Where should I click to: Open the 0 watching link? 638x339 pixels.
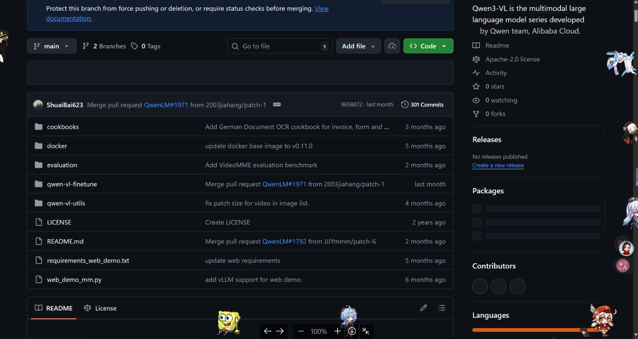pos(495,100)
